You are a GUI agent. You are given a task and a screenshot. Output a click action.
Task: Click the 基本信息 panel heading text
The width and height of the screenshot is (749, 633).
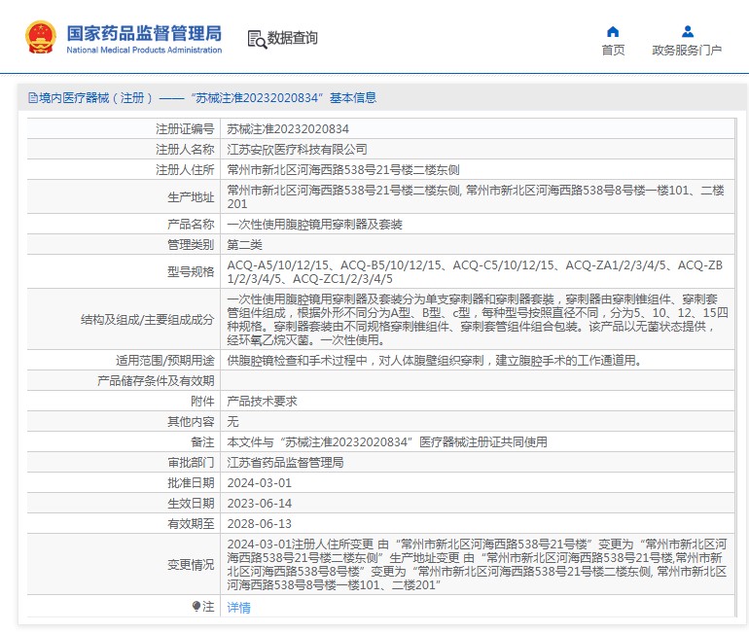[352, 98]
